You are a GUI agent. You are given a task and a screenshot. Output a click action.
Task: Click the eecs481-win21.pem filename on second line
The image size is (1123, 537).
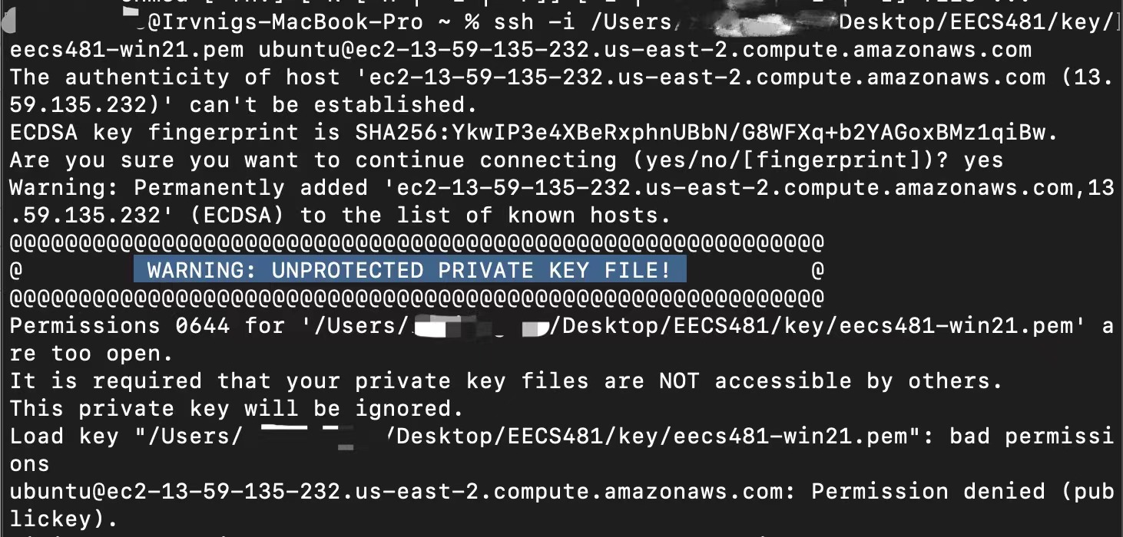click(126, 50)
